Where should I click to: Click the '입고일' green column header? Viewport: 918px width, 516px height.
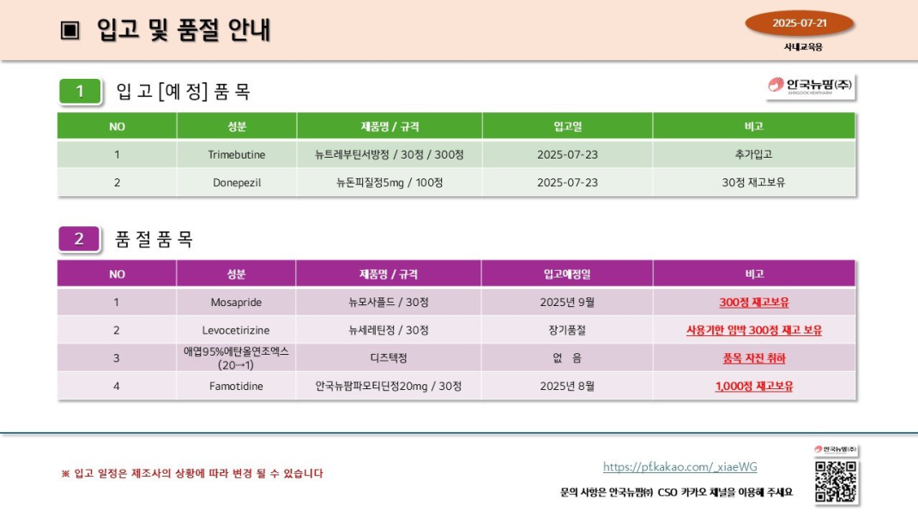(x=567, y=126)
